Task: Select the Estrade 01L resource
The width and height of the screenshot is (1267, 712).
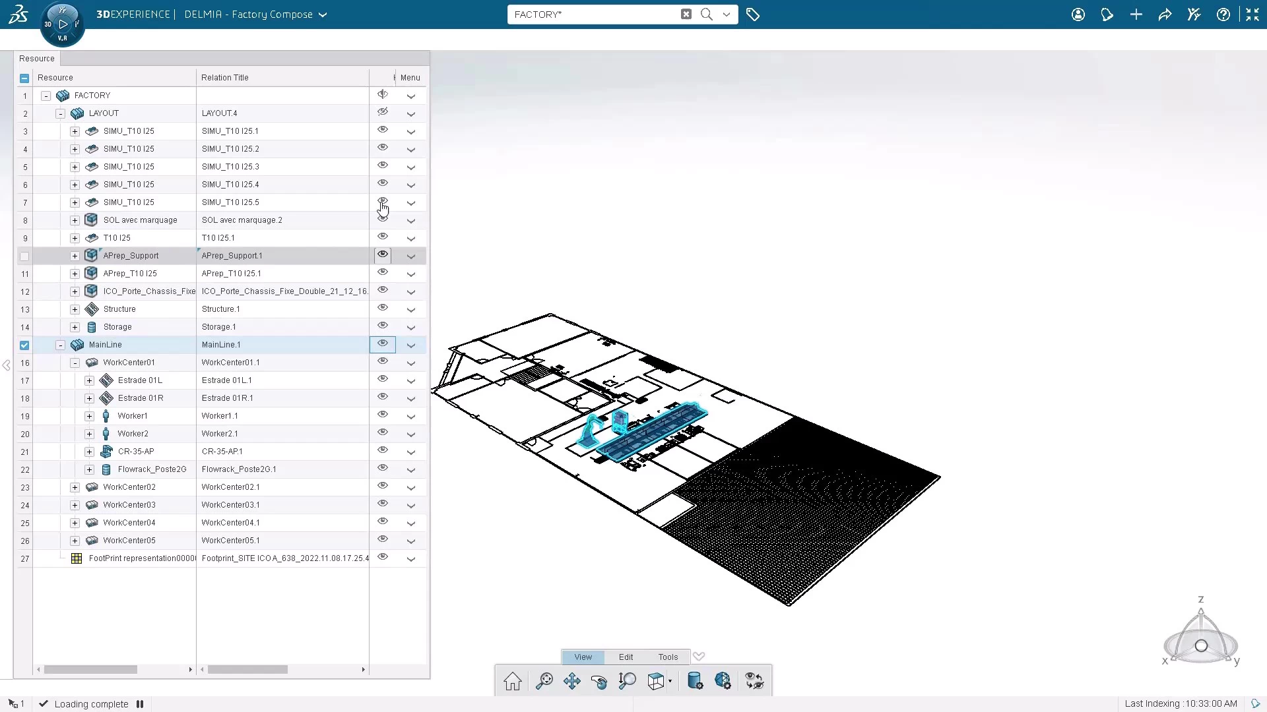Action: tap(140, 380)
